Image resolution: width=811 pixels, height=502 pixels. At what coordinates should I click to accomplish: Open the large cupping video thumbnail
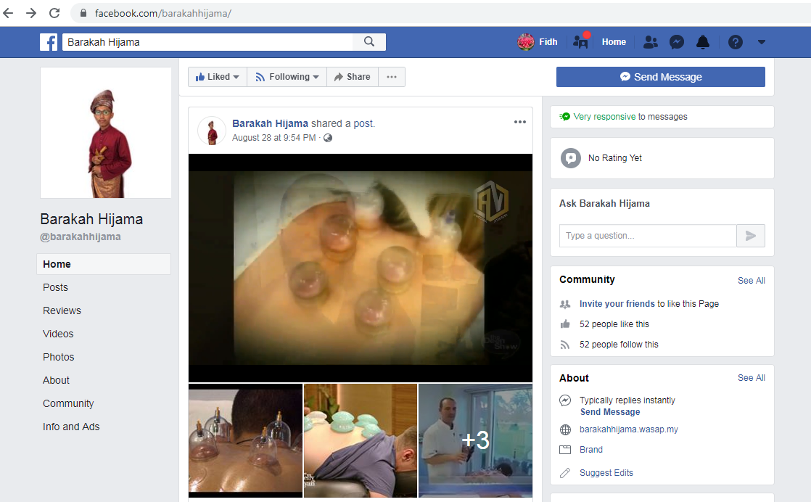click(361, 268)
